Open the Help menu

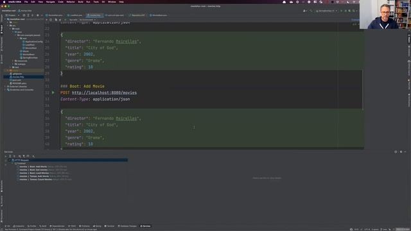(x=121, y=2)
